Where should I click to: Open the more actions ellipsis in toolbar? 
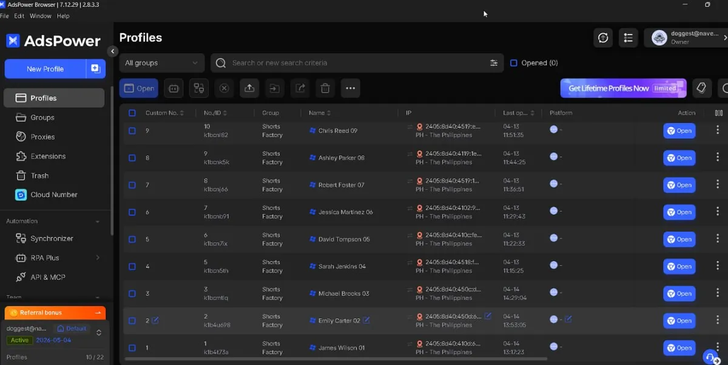[x=351, y=89]
